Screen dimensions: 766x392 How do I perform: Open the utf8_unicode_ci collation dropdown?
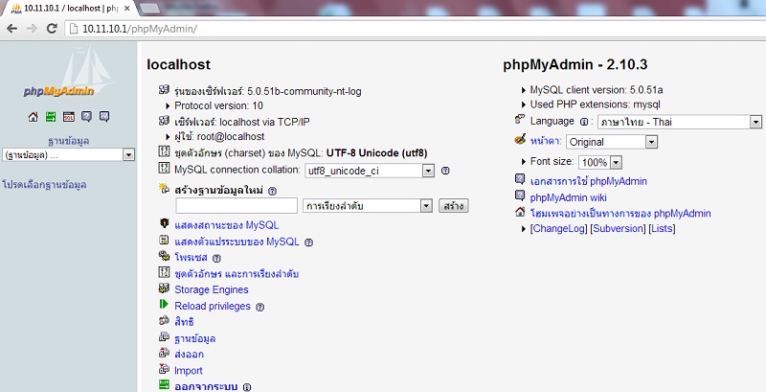click(370, 171)
